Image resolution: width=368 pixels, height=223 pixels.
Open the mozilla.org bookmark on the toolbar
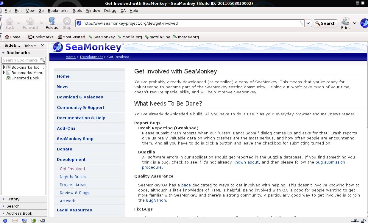[130, 37]
